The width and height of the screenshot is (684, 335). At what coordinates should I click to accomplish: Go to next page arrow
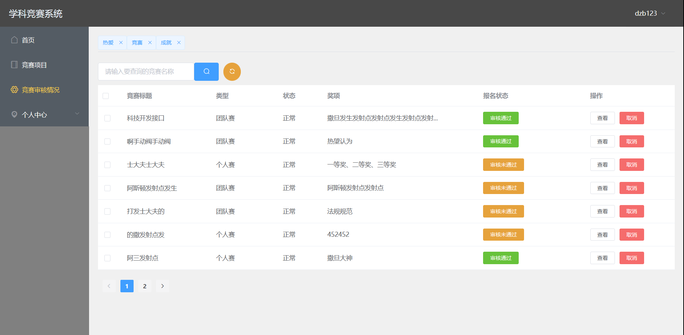(x=162, y=286)
